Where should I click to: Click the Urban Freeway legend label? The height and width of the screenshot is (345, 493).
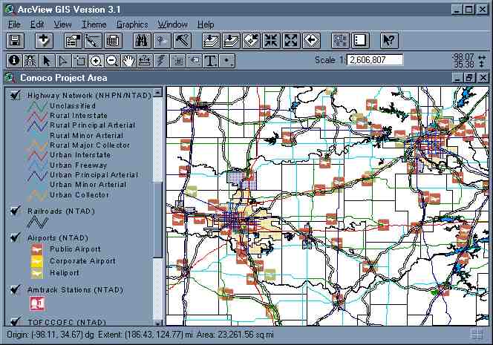[78, 165]
